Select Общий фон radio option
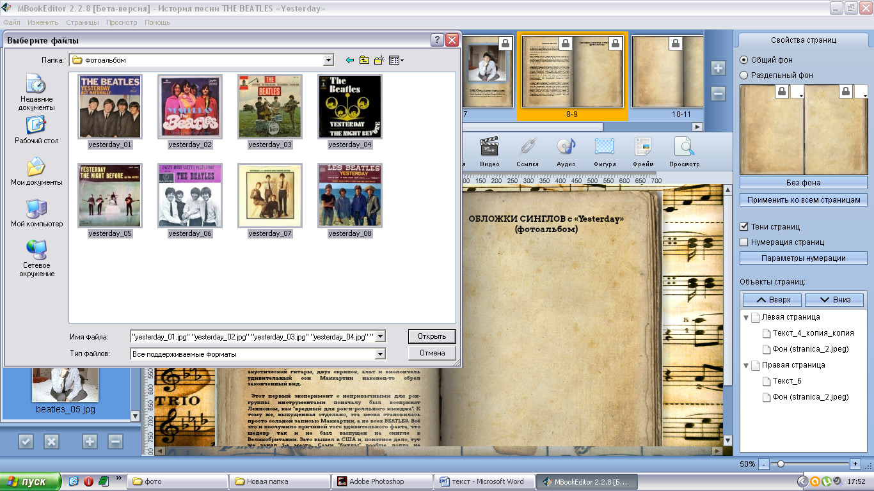This screenshot has height=491, width=874. click(743, 59)
